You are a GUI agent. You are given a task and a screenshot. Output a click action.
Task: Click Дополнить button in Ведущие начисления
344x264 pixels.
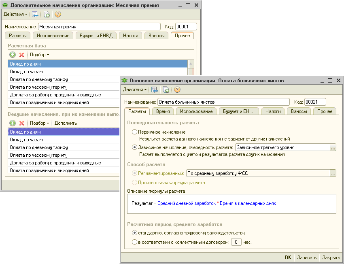point(66,123)
